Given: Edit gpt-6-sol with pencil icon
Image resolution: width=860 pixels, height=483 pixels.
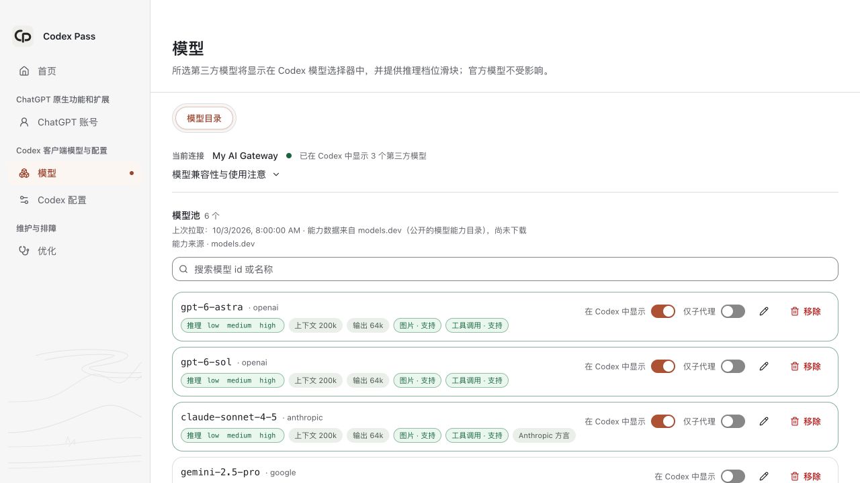Looking at the screenshot, I should tap(764, 366).
